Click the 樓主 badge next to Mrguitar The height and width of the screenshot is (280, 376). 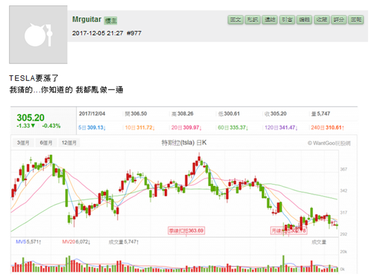tap(111, 20)
